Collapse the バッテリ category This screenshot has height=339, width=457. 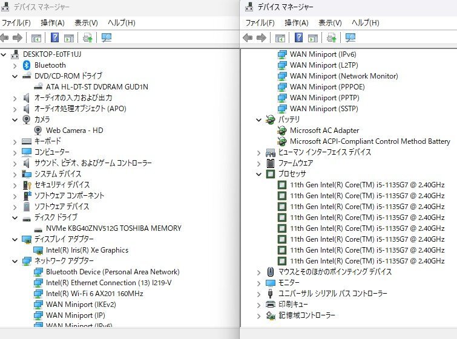point(259,120)
